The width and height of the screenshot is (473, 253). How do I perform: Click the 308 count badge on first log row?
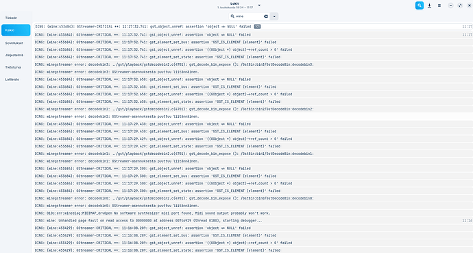257,27
